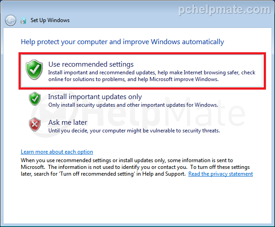Click the Set Up Windows title text
The width and height of the screenshot is (275, 227).
click(x=50, y=20)
